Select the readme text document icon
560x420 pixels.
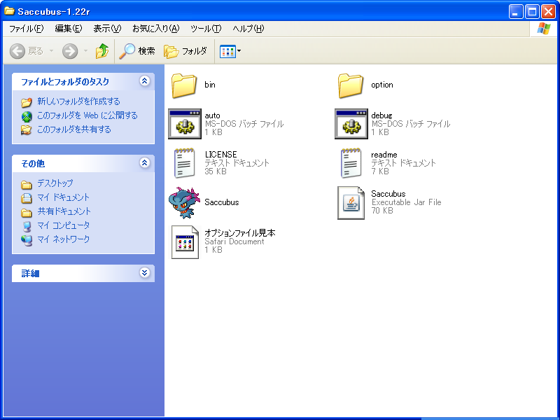(x=351, y=163)
